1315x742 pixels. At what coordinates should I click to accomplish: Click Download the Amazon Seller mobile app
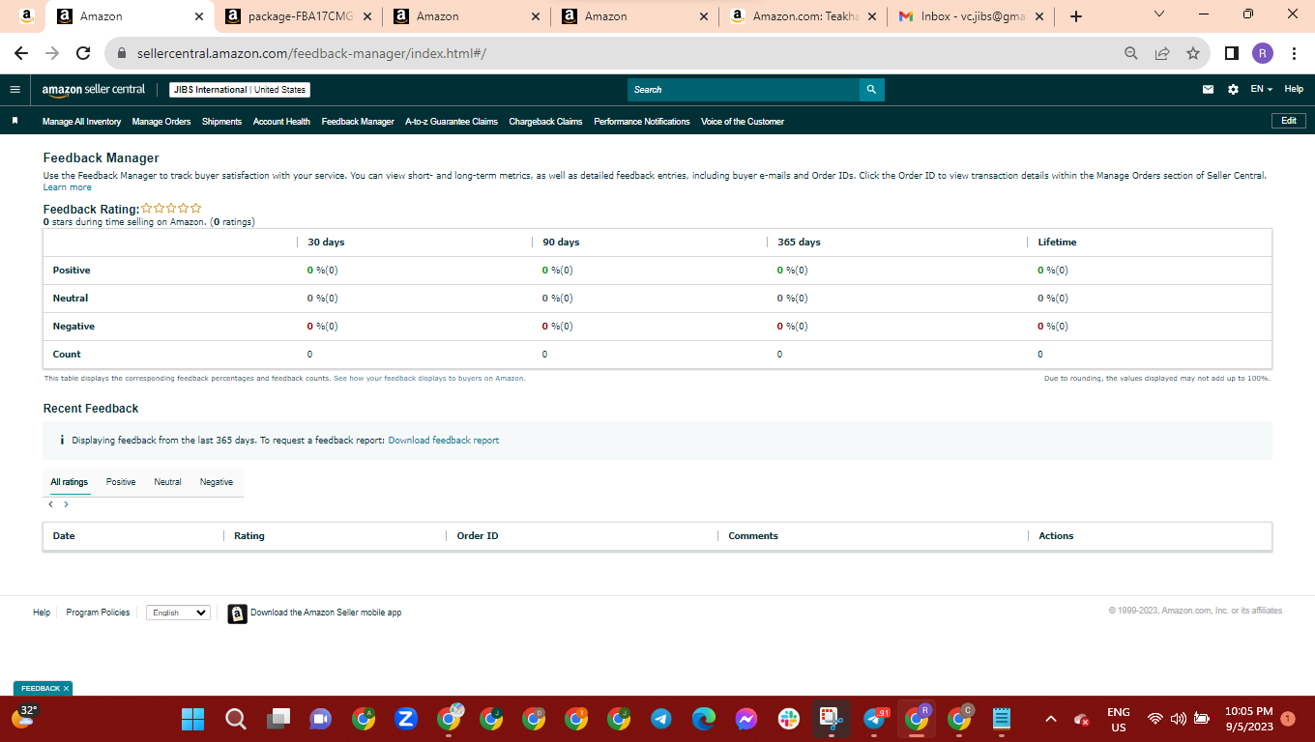(x=326, y=613)
